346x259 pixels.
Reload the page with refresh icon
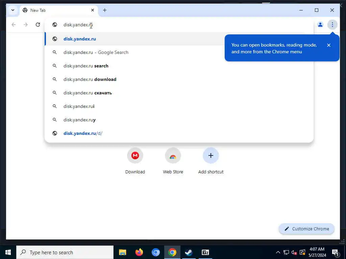pyautogui.click(x=38, y=25)
